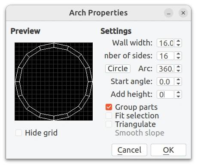197x166 pixels.
Task: Minimize the Arch Properties window
Action: [169, 13]
